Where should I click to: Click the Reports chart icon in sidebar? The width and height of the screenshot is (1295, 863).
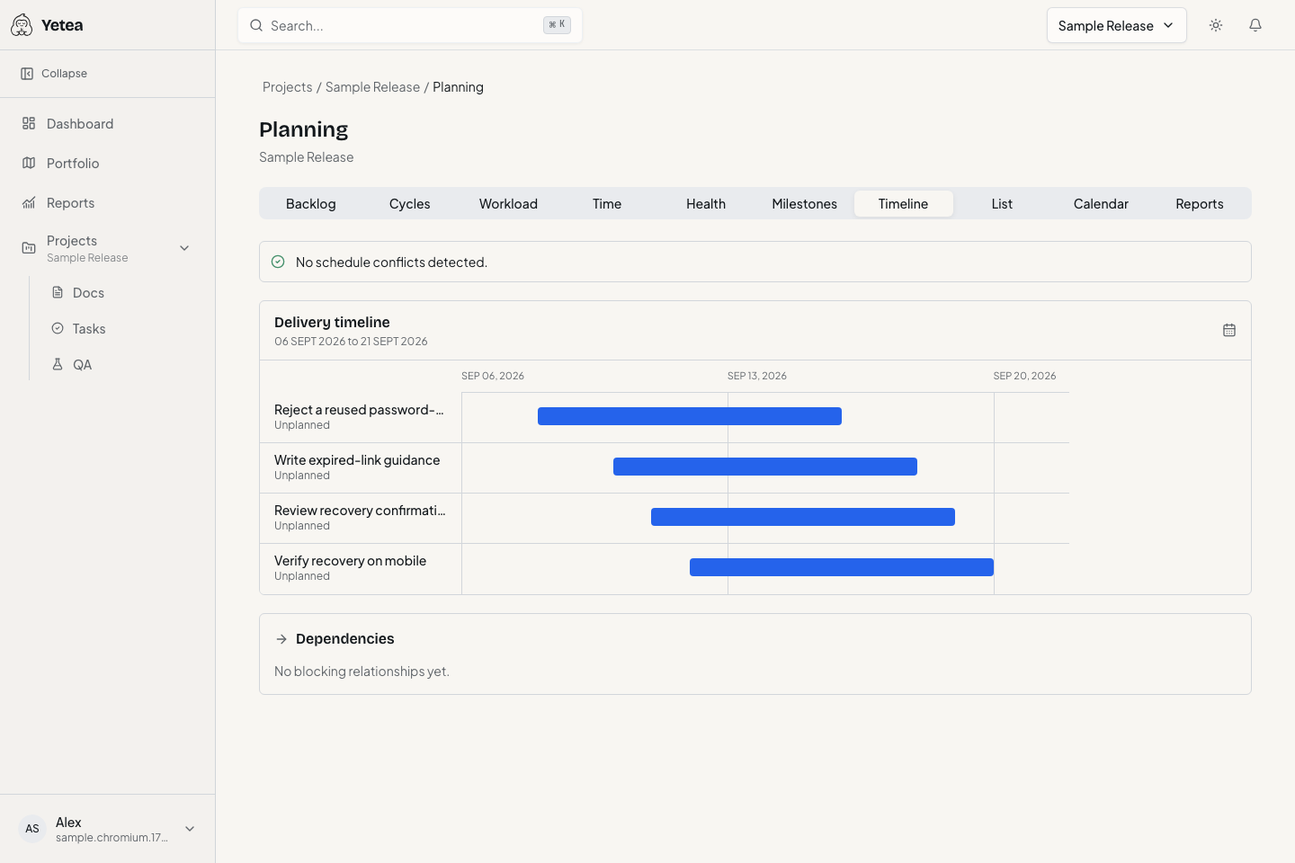coord(29,203)
